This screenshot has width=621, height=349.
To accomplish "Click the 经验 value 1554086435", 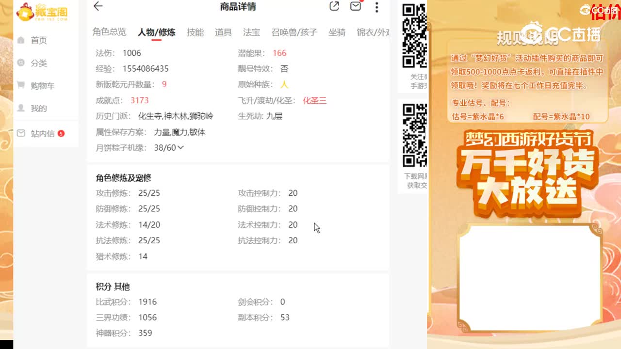I will pyautogui.click(x=146, y=69).
